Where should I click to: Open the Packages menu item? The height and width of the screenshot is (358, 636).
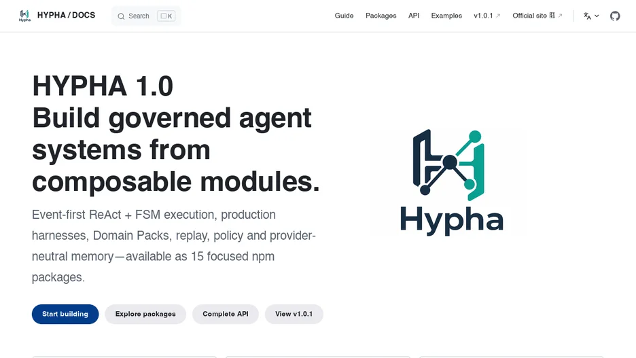coord(381,16)
